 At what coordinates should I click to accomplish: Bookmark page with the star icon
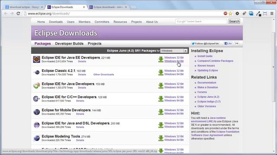[230, 13]
